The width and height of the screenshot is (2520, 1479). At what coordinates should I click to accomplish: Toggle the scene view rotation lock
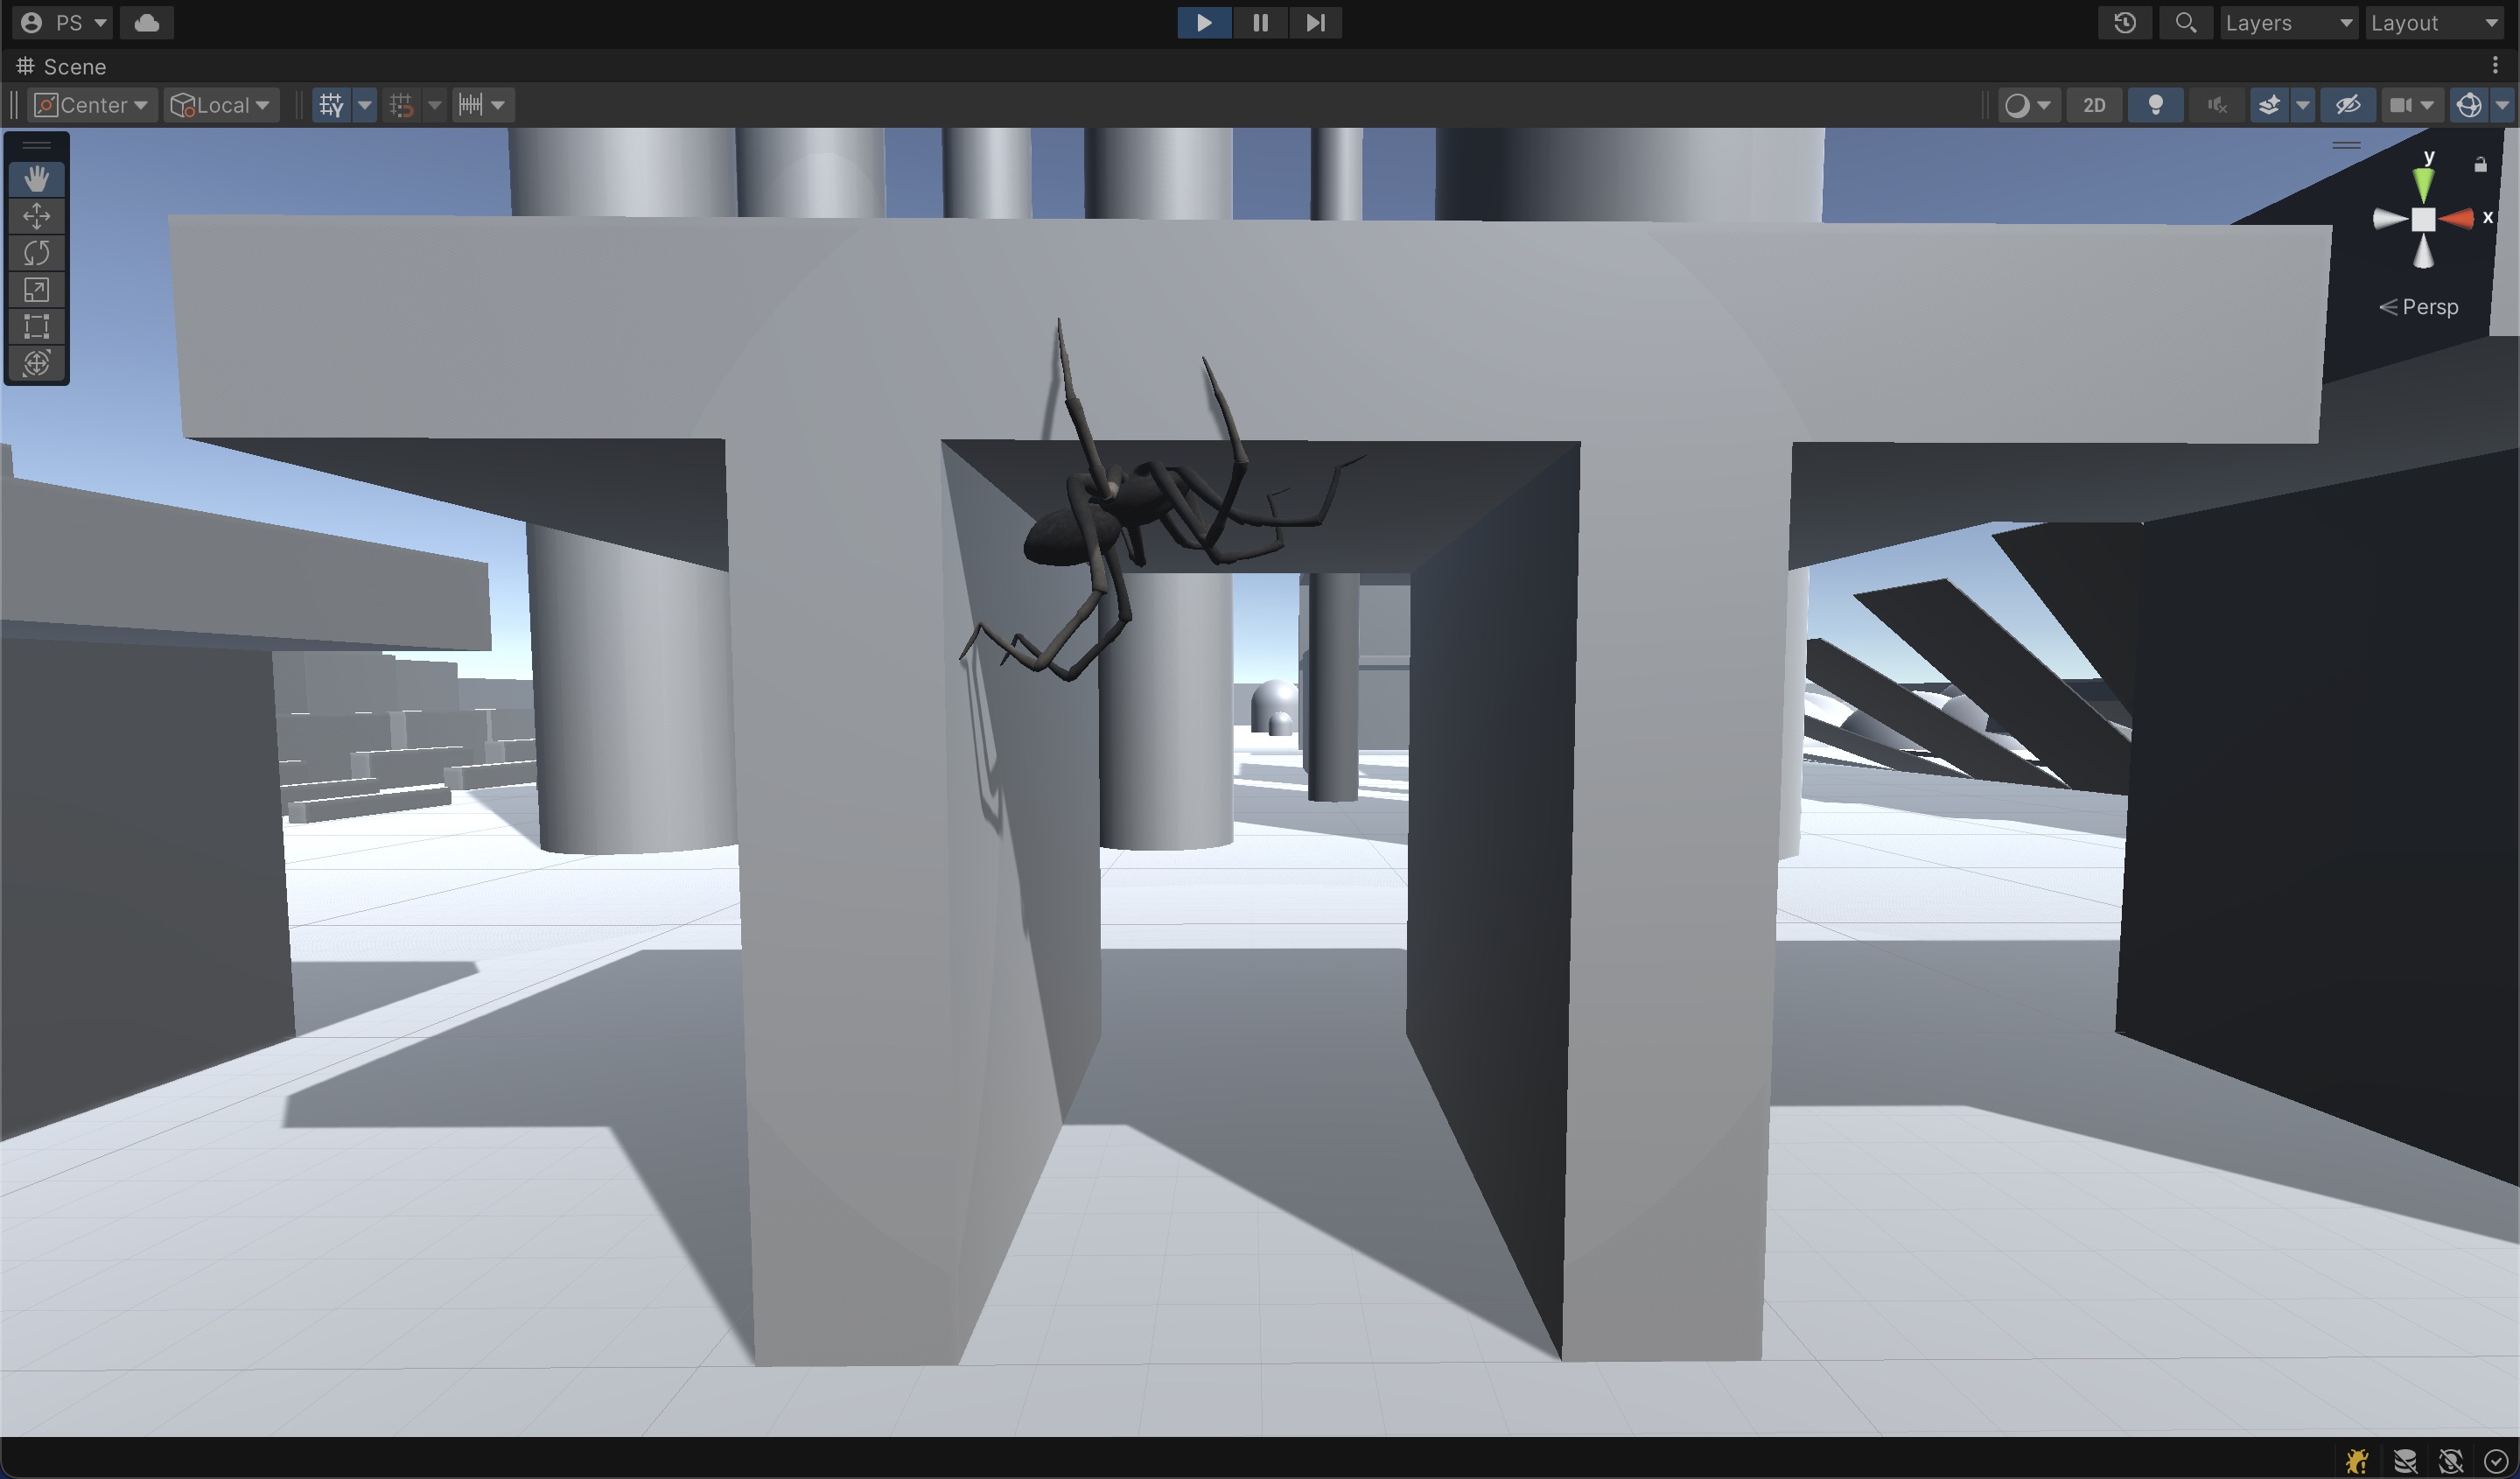coord(2480,165)
